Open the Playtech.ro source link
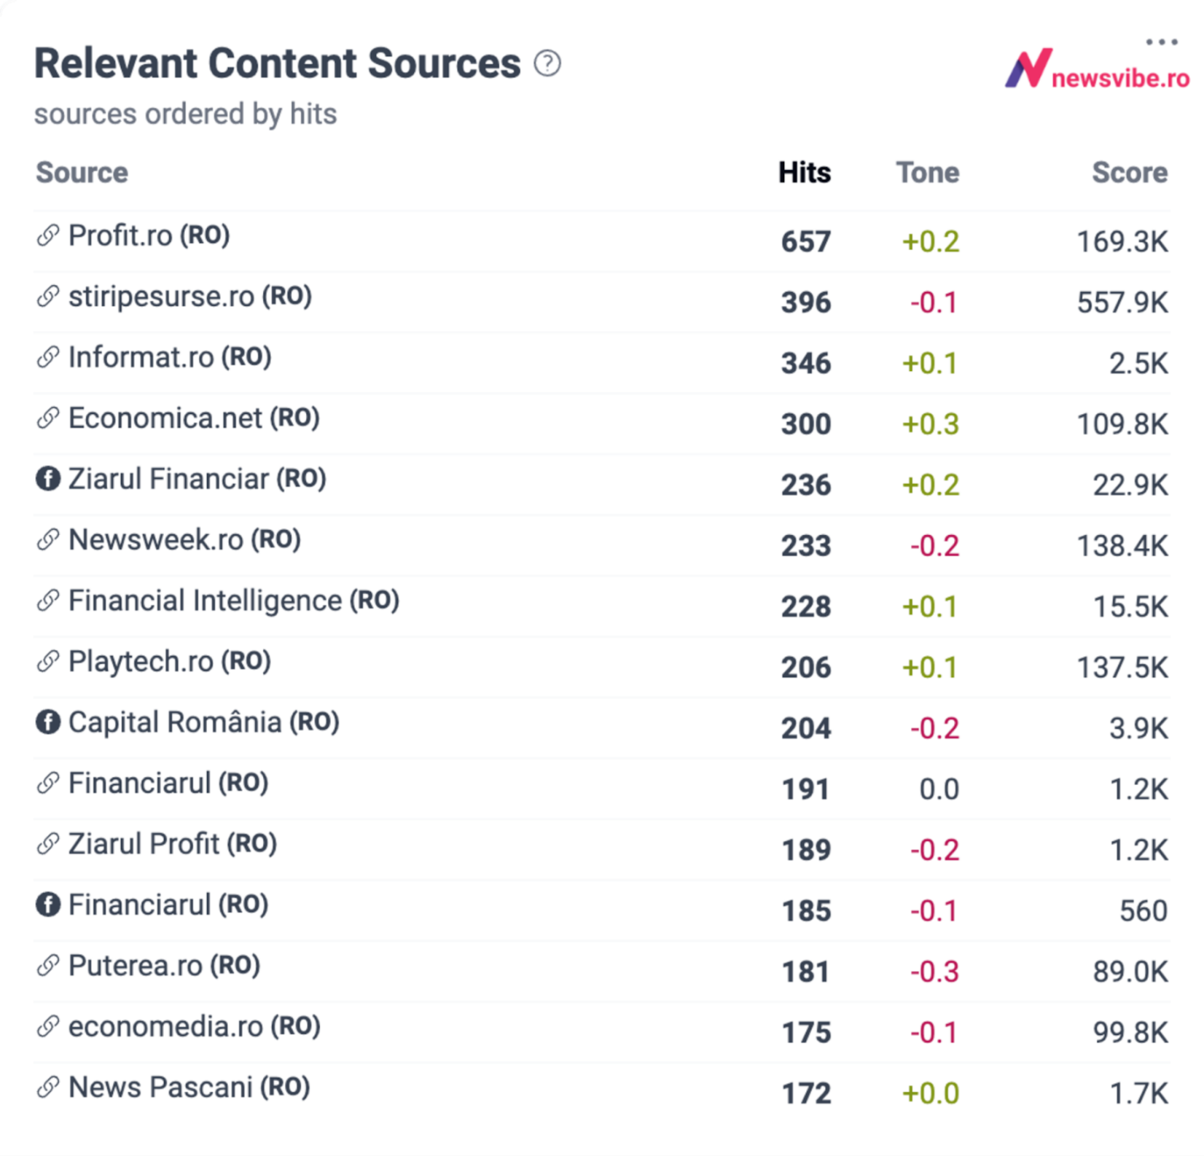The width and height of the screenshot is (1204, 1156). (141, 661)
